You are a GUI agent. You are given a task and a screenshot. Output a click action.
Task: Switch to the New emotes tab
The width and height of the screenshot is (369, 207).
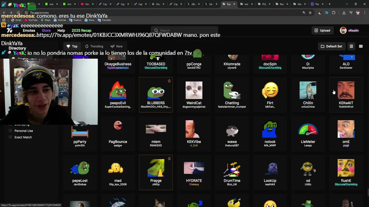point(116,46)
